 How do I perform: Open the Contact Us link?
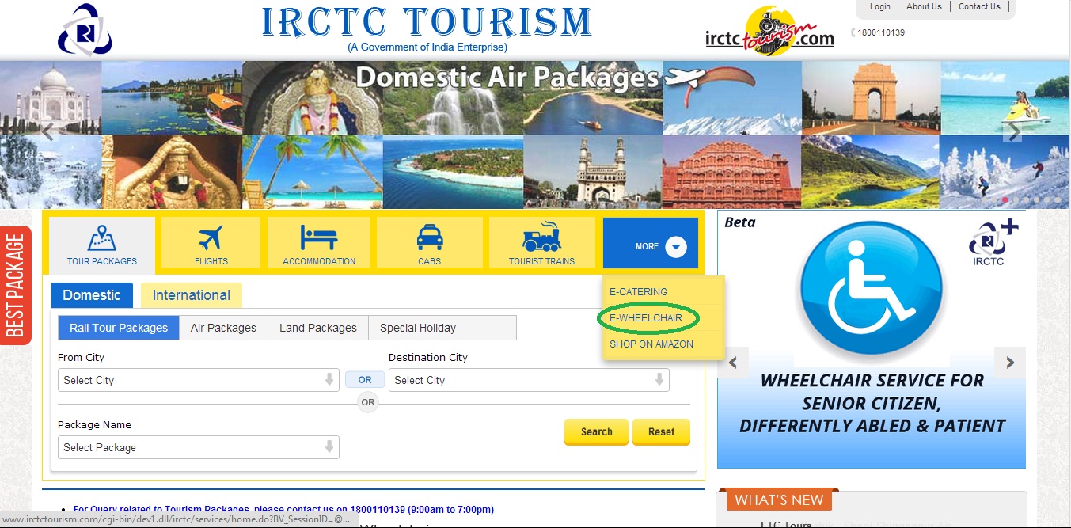coord(979,6)
